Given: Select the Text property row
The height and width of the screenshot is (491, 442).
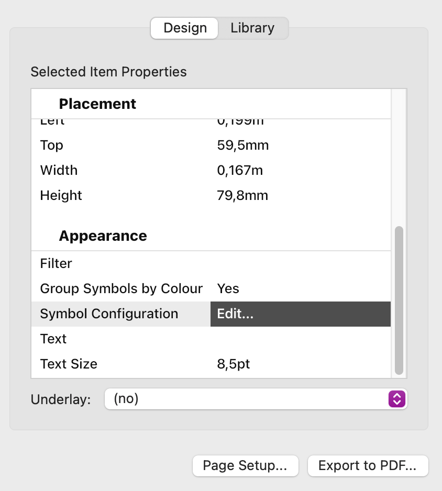Looking at the screenshot, I should pyautogui.click(x=53, y=339).
